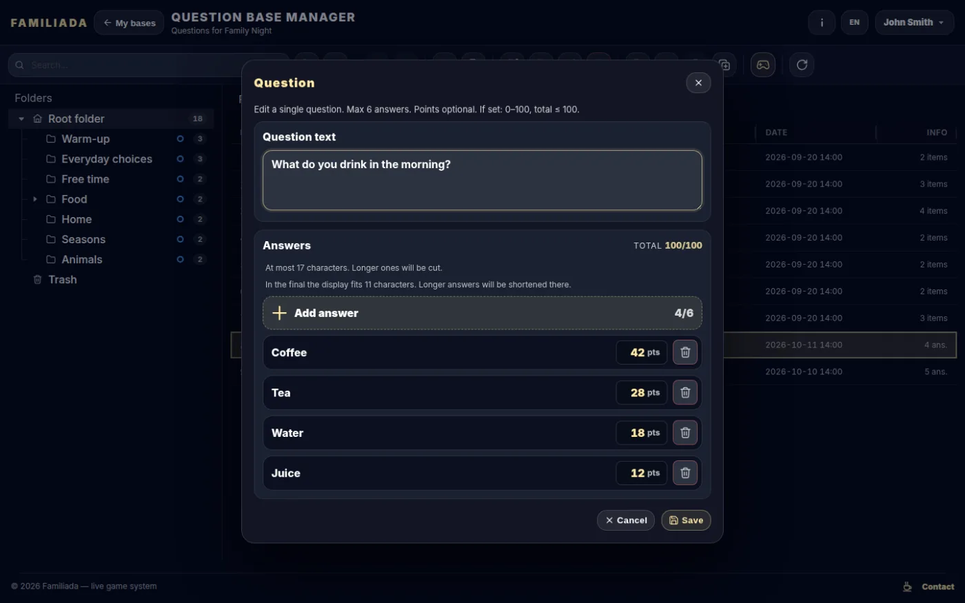
Task: Remove the Water answer using its trash icon
Action: click(685, 433)
